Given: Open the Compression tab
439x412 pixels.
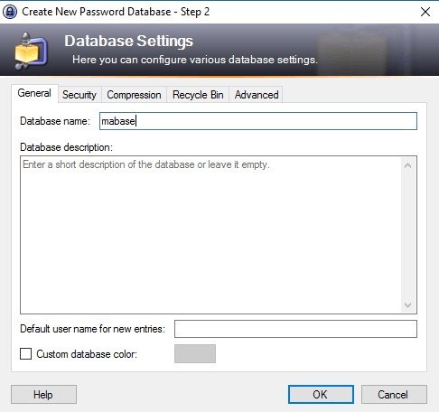Looking at the screenshot, I should pyautogui.click(x=134, y=95).
